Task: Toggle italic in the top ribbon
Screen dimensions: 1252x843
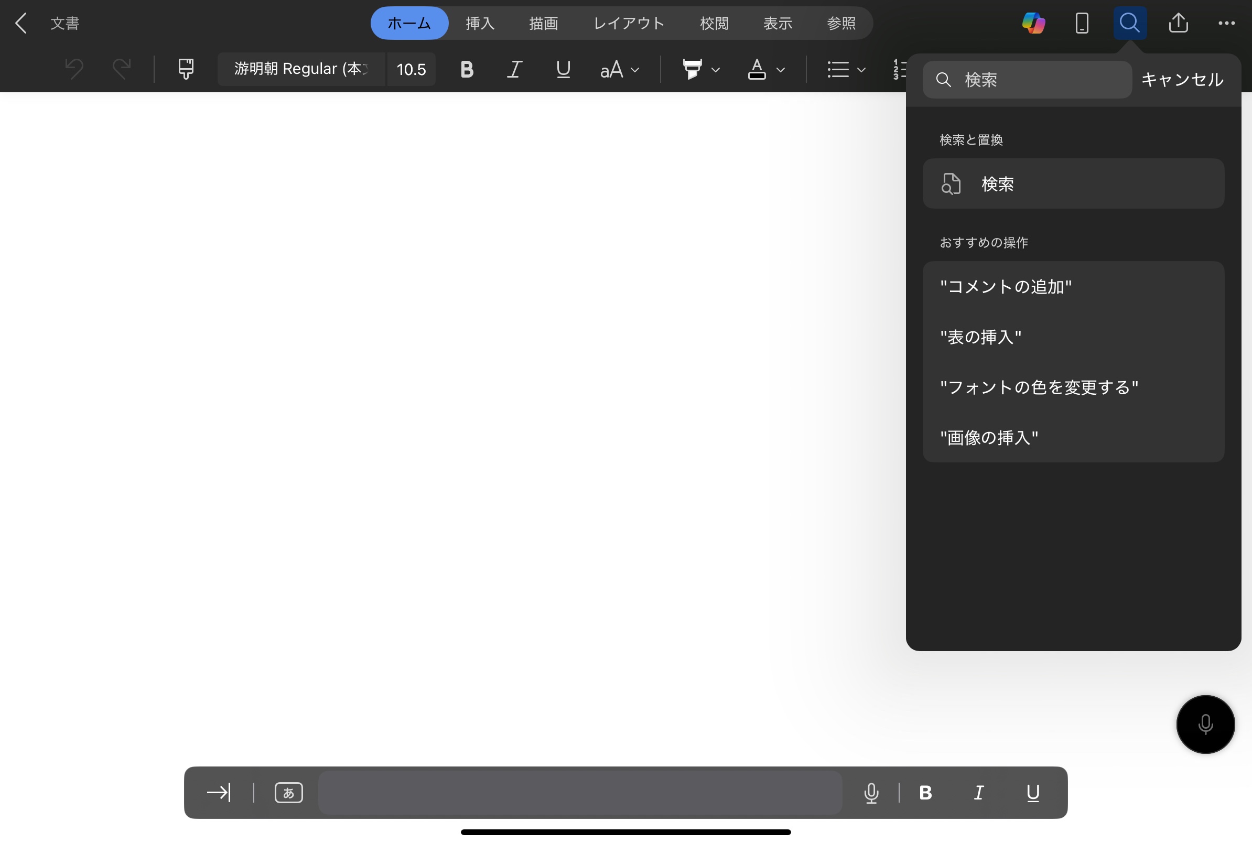Action: click(x=514, y=69)
